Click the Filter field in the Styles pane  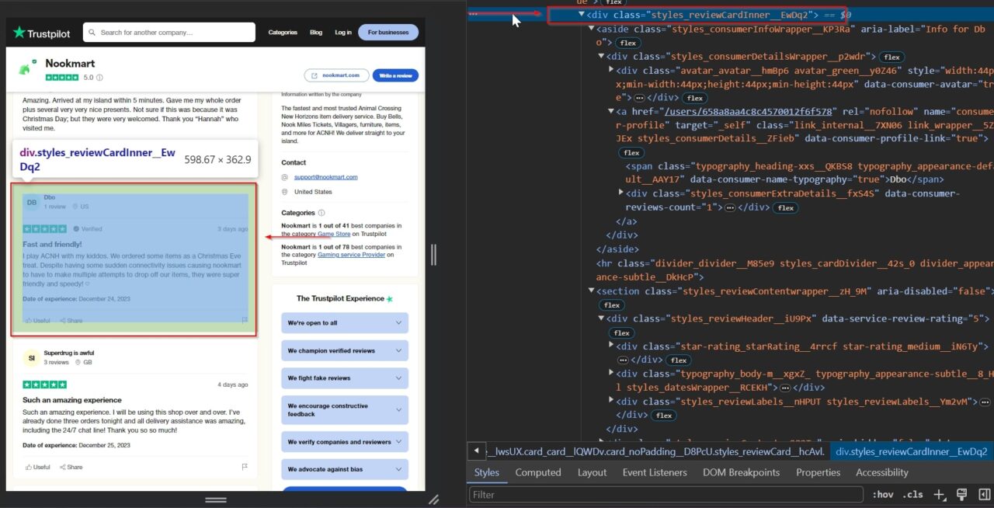tap(666, 495)
